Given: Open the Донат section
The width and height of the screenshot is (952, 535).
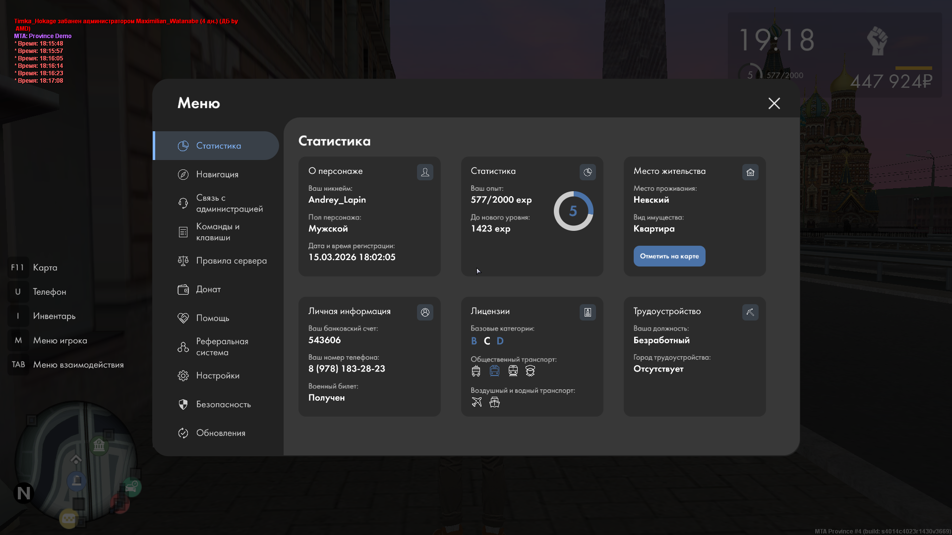Looking at the screenshot, I should pyautogui.click(x=208, y=289).
